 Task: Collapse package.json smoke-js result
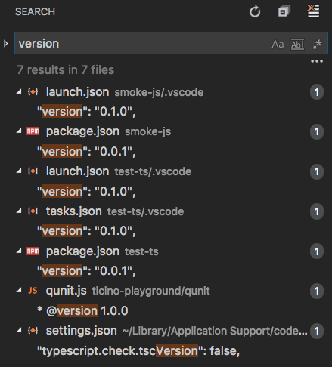19,131
